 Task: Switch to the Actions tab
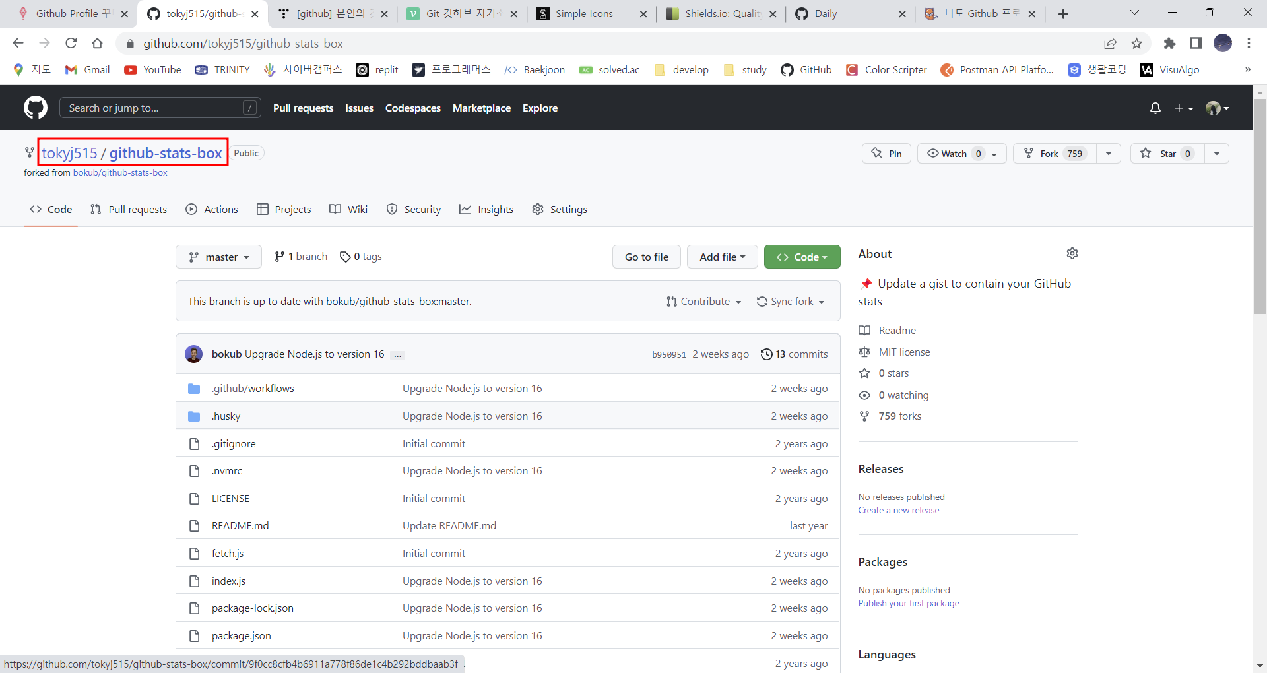coord(212,209)
